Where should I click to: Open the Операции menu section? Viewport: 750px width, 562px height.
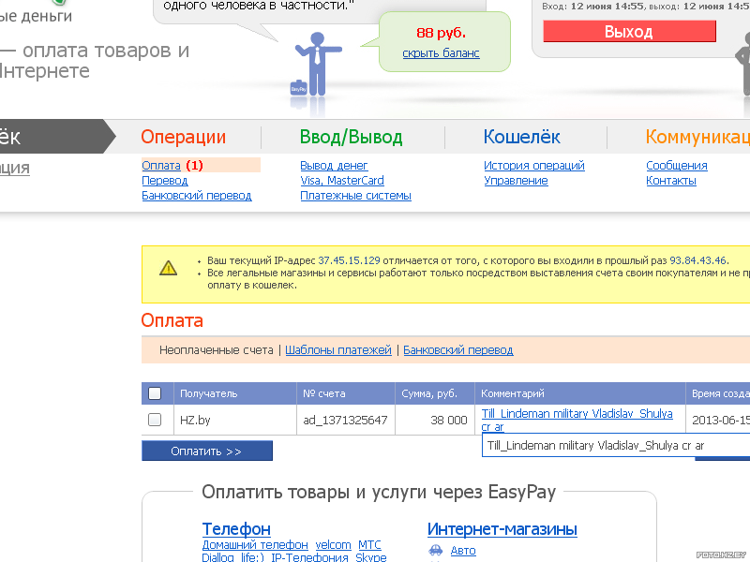coord(183,137)
